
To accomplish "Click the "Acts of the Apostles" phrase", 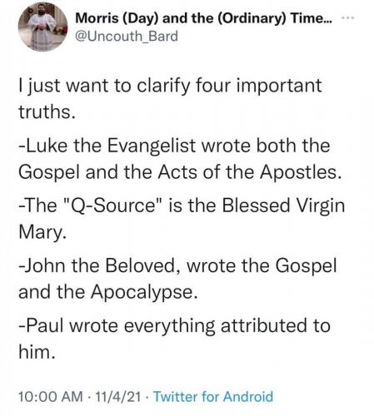I will pyautogui.click(x=249, y=172).
